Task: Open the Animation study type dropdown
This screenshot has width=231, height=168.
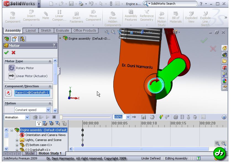Action: coord(27,117)
